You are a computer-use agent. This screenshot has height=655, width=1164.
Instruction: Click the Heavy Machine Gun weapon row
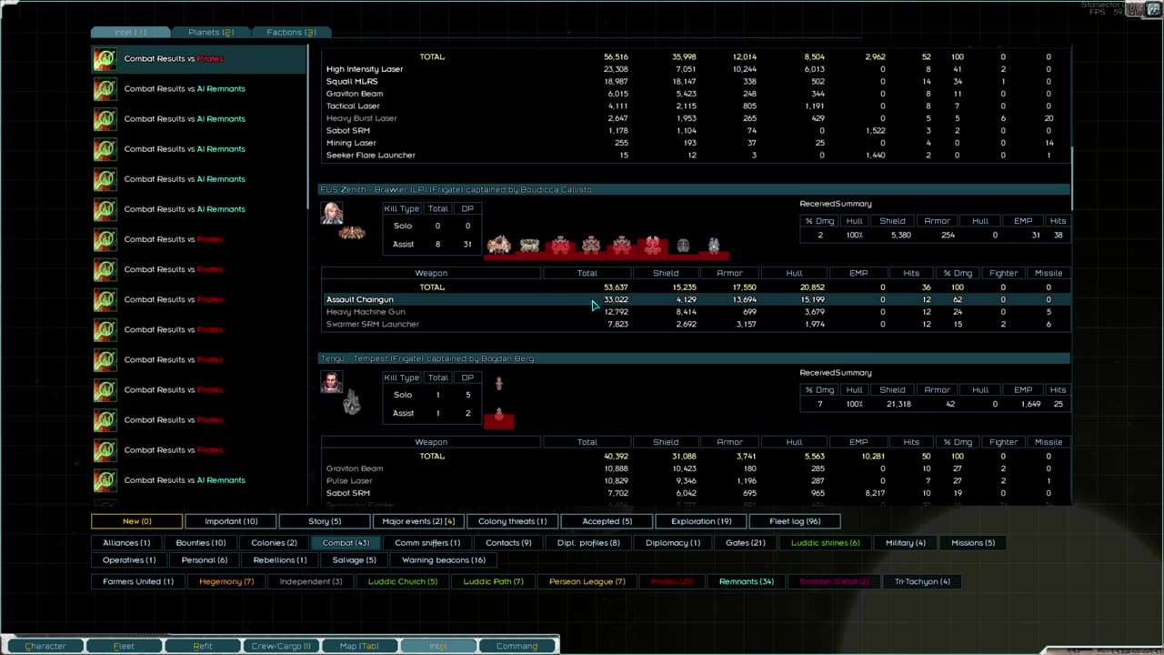pos(696,312)
